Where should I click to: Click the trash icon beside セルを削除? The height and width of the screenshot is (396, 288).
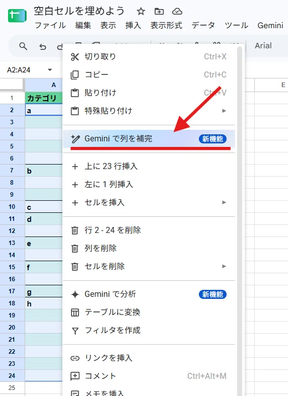point(75,267)
